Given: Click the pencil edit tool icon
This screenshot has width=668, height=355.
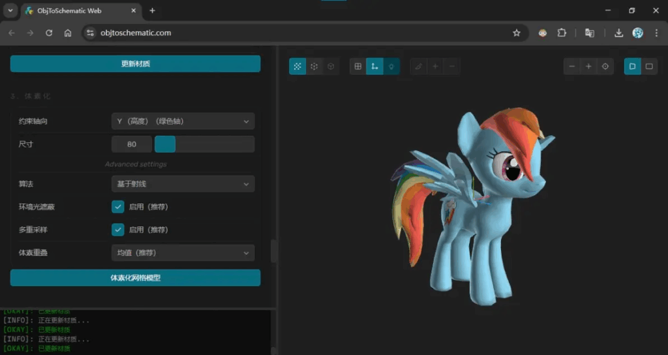Looking at the screenshot, I should pyautogui.click(x=418, y=67).
